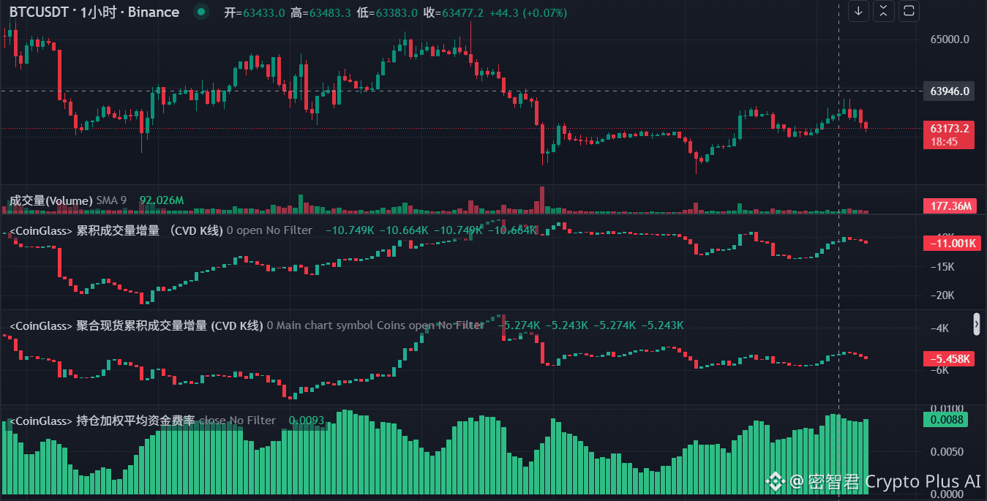This screenshot has width=987, height=501.
Task: Click the open value 开=63433.0
Action: point(255,13)
